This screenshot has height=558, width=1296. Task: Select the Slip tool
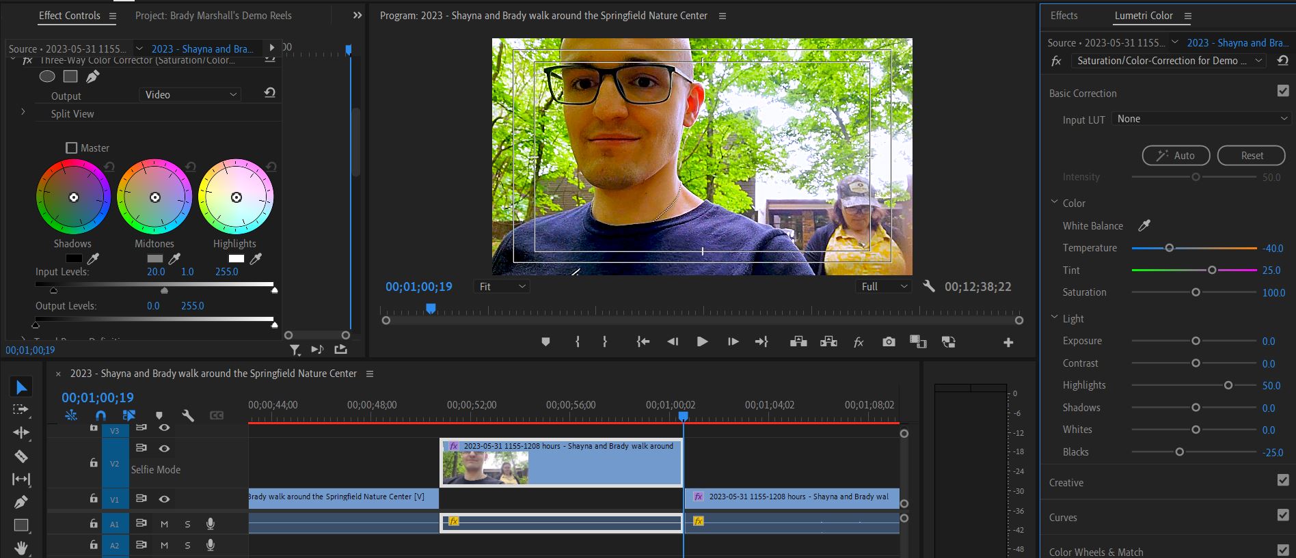[21, 479]
